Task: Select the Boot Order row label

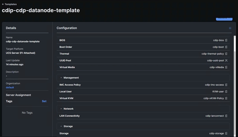Action: [x=66, y=47]
